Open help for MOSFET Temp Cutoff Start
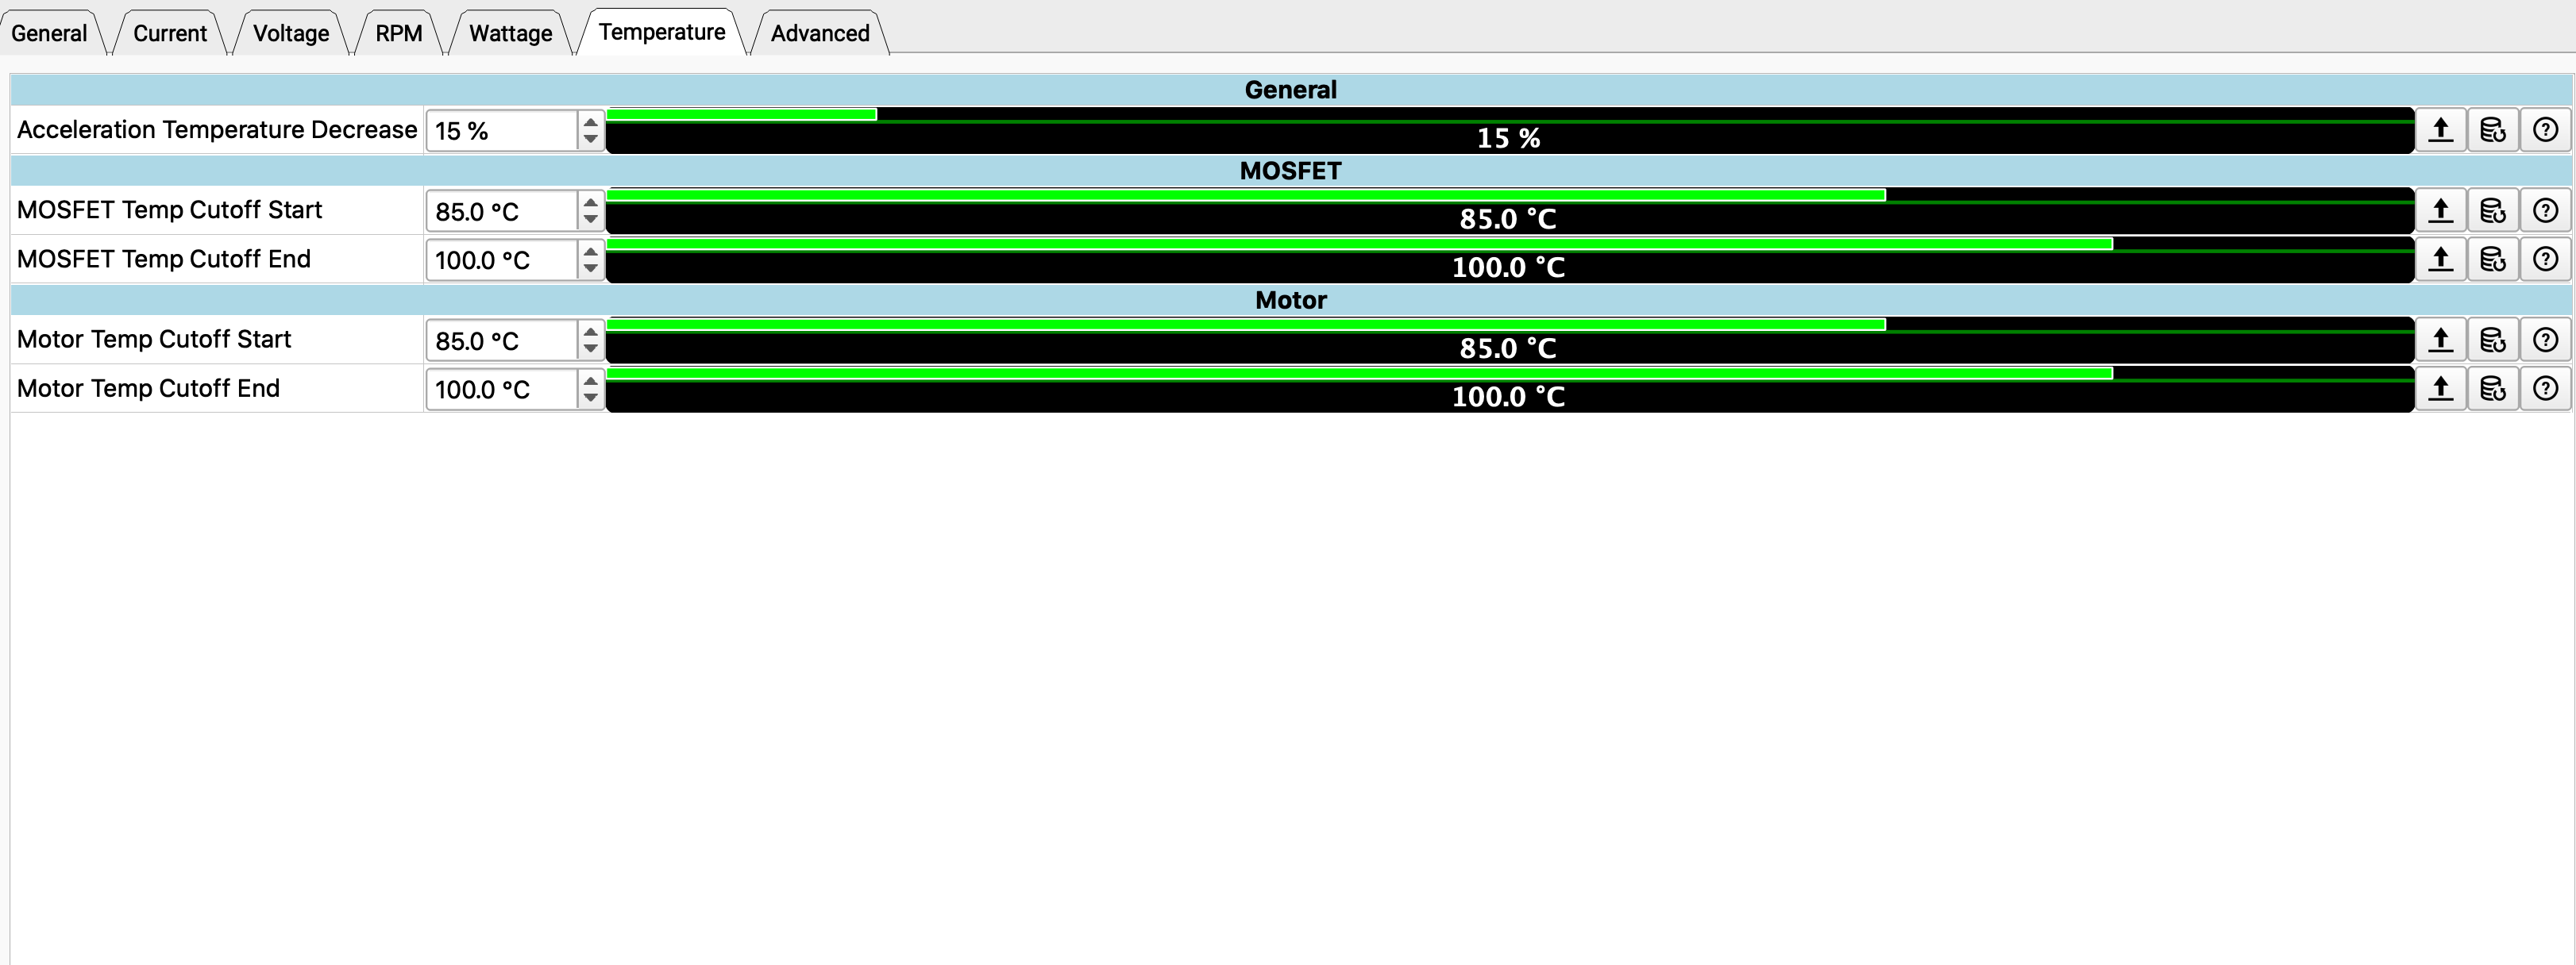Screen dimensions: 2576x965 [x=2545, y=211]
